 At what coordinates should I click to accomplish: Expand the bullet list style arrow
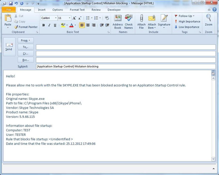[x=92, y=18]
